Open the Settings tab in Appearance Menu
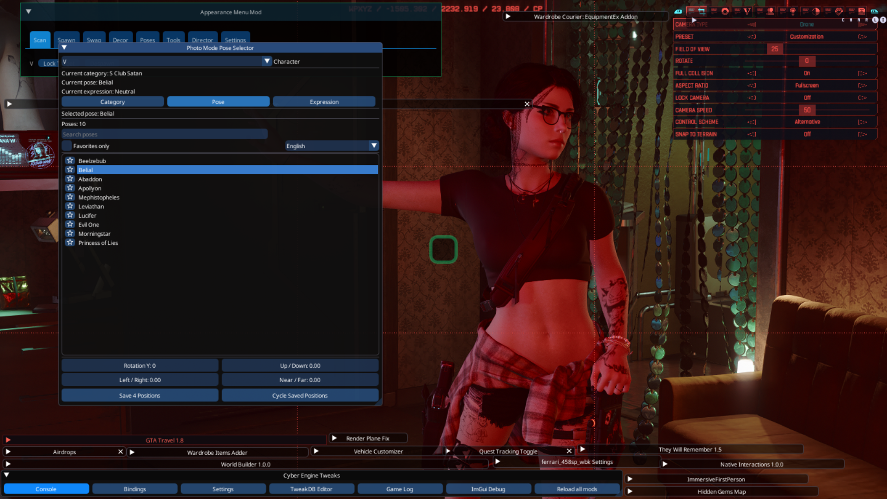Viewport: 887px width, 499px height. (x=235, y=40)
